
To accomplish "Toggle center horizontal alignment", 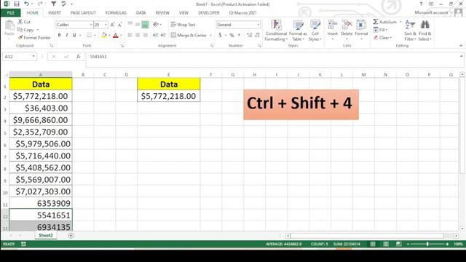I will click(x=138, y=35).
